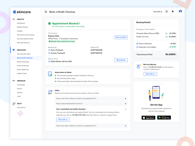Open Medical History in the sidebar

tap(23, 27)
